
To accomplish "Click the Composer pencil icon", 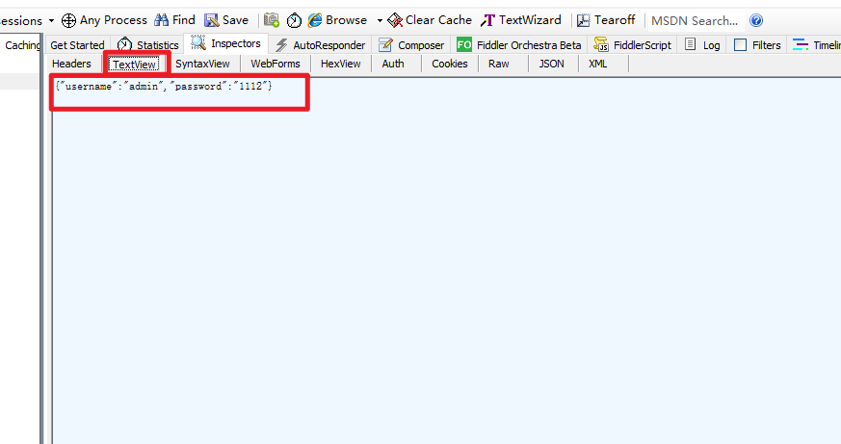I will tap(385, 45).
